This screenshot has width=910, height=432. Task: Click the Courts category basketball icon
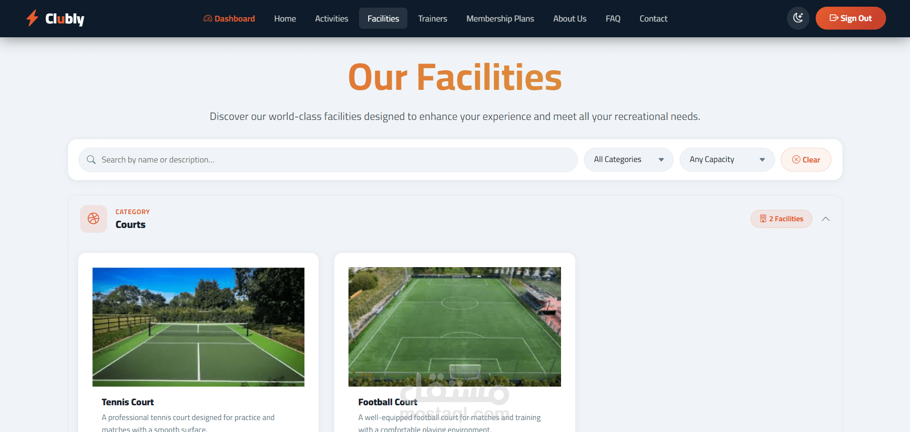pyautogui.click(x=93, y=219)
